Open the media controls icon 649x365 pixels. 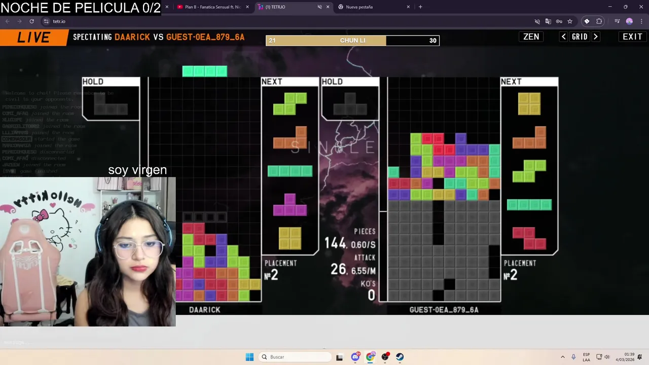click(x=617, y=21)
